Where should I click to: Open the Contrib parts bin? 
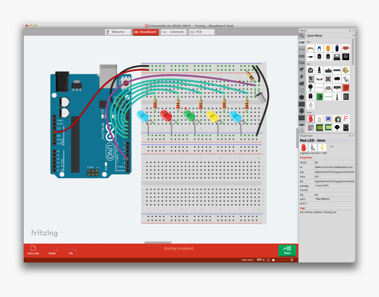(301, 91)
